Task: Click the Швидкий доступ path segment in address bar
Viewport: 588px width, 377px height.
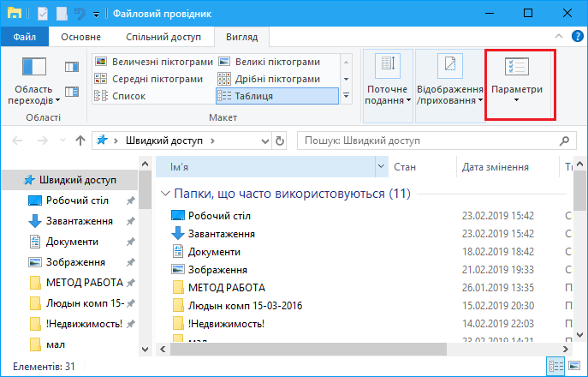Action: [164, 141]
